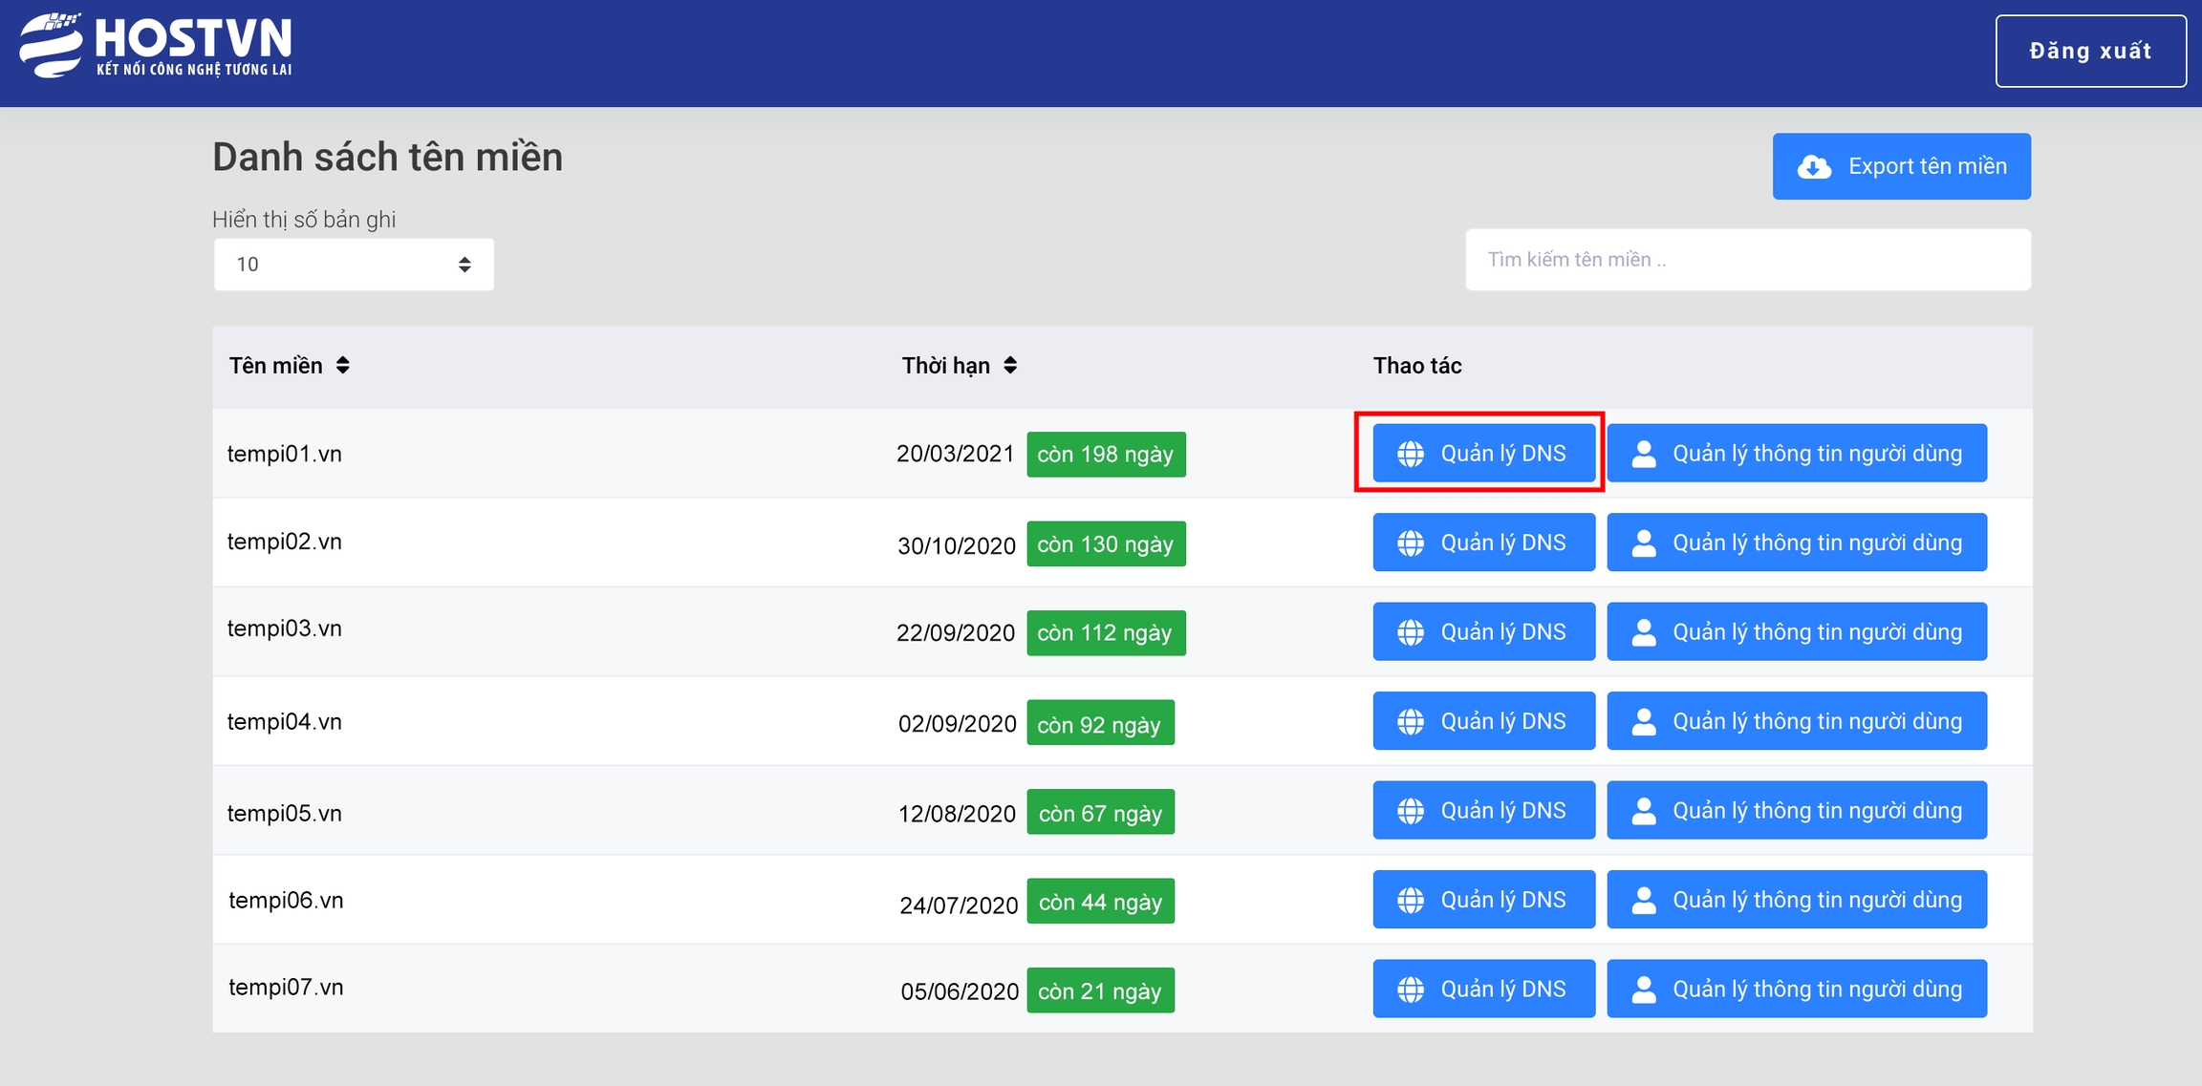The height and width of the screenshot is (1086, 2202).
Task: Open records-per-page dropdown showing 10
Action: click(x=354, y=265)
